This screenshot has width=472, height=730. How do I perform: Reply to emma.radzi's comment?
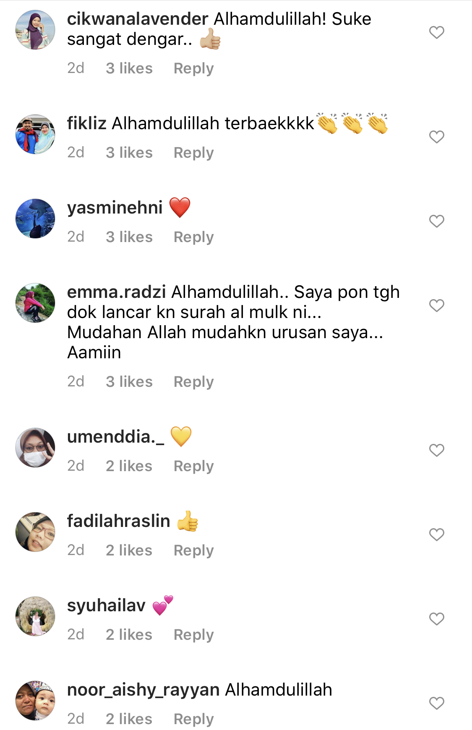pyautogui.click(x=194, y=382)
